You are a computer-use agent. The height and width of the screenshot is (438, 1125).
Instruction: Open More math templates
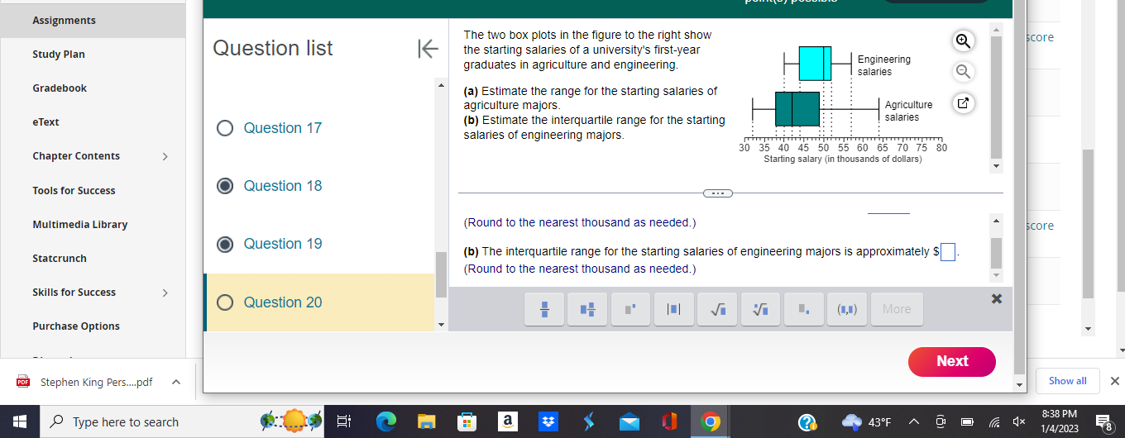(897, 309)
